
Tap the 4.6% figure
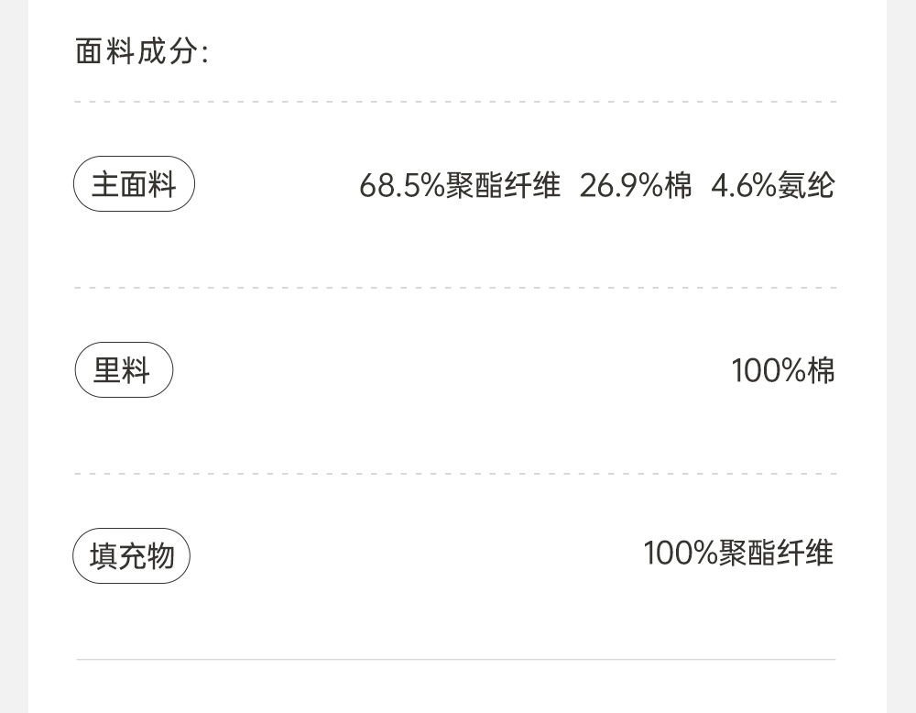point(744,186)
